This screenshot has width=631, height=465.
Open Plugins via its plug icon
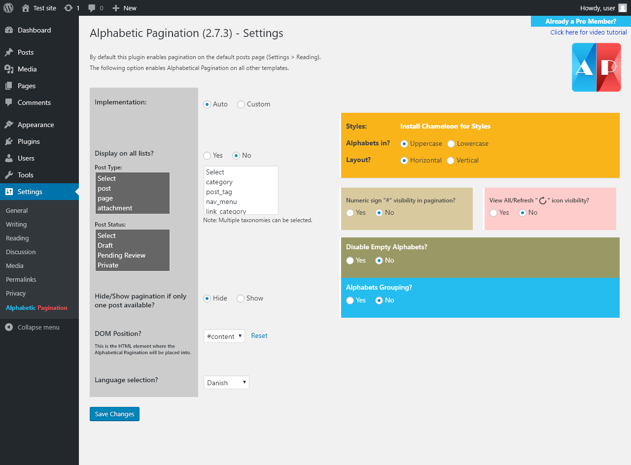pyautogui.click(x=9, y=141)
